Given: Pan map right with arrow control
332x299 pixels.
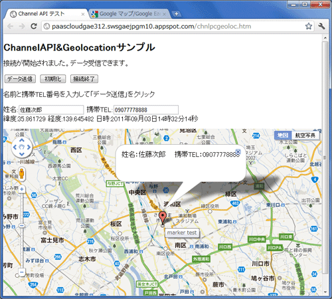Looking at the screenshot, I should click(29, 147).
